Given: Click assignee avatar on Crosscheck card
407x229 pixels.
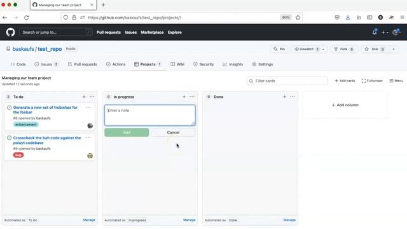Looking at the screenshot, I should point(90,155).
